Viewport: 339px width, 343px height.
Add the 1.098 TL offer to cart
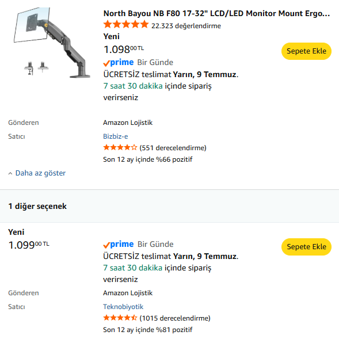pyautogui.click(x=306, y=51)
